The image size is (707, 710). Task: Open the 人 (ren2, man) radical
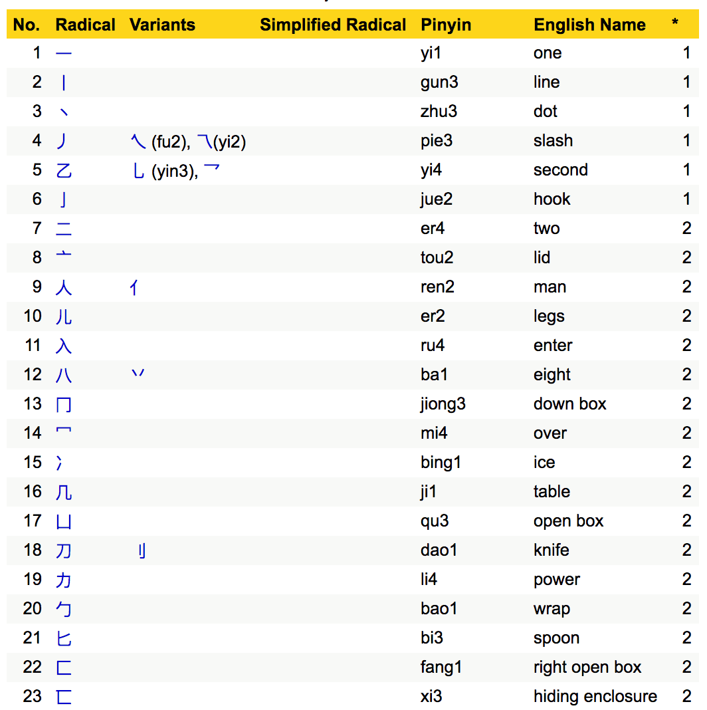(x=64, y=287)
